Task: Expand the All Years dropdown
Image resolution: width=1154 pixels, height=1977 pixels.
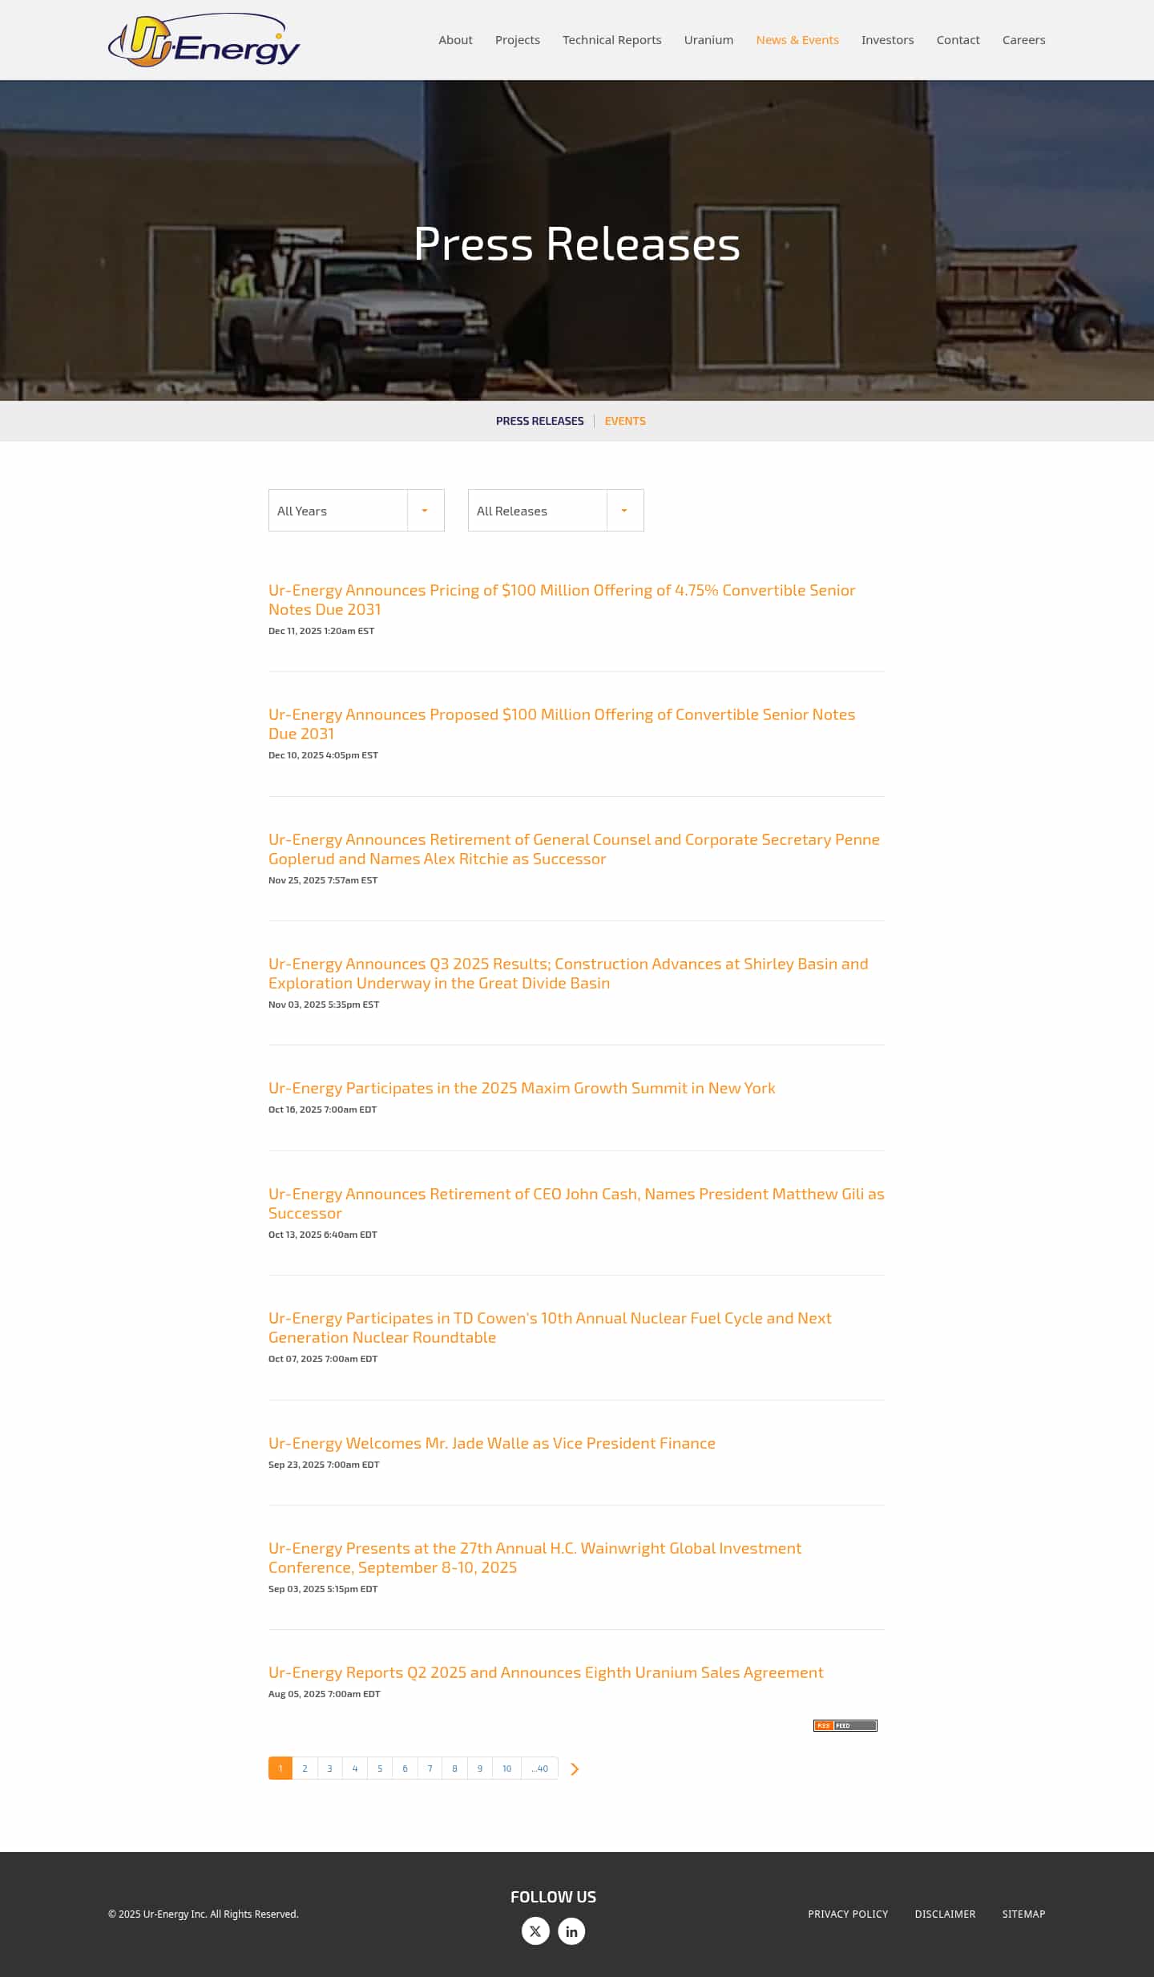Action: [357, 511]
